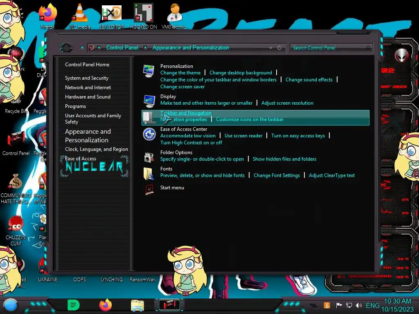Click Ease of Access Center heading
Screen dimensions: 419x314
click(x=184, y=129)
